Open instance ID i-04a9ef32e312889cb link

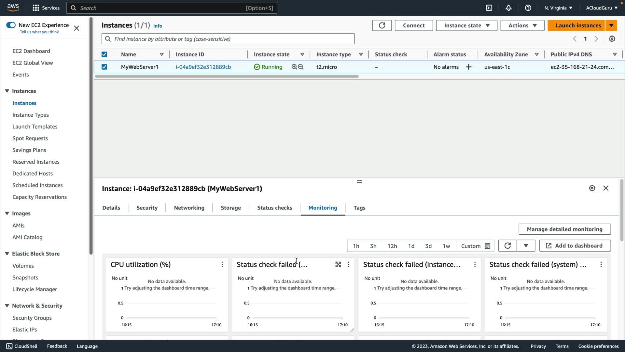pyautogui.click(x=203, y=67)
